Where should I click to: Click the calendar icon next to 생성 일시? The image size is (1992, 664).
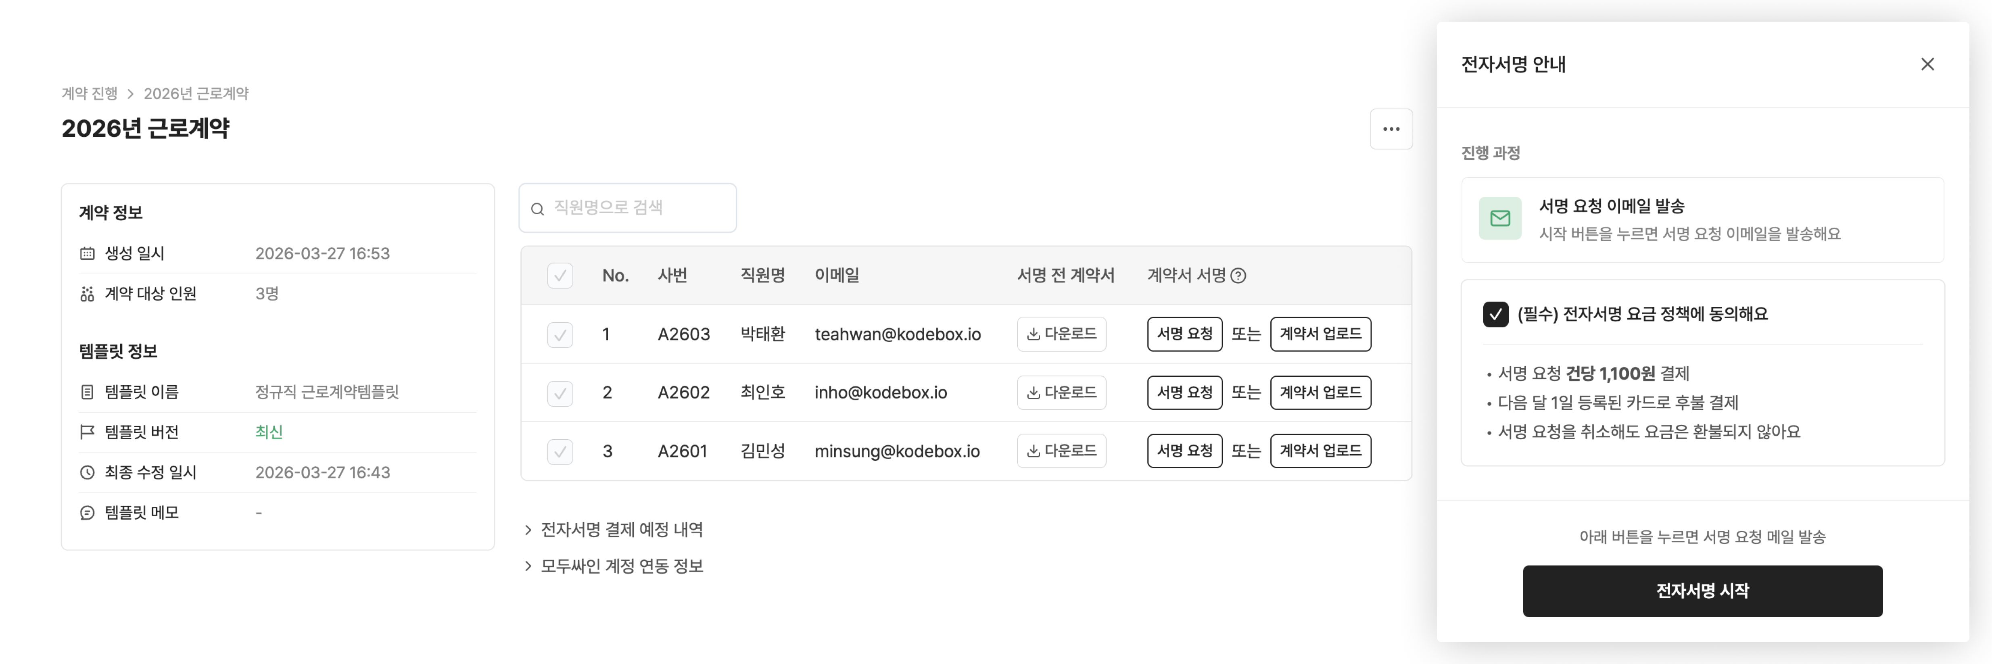coord(87,253)
